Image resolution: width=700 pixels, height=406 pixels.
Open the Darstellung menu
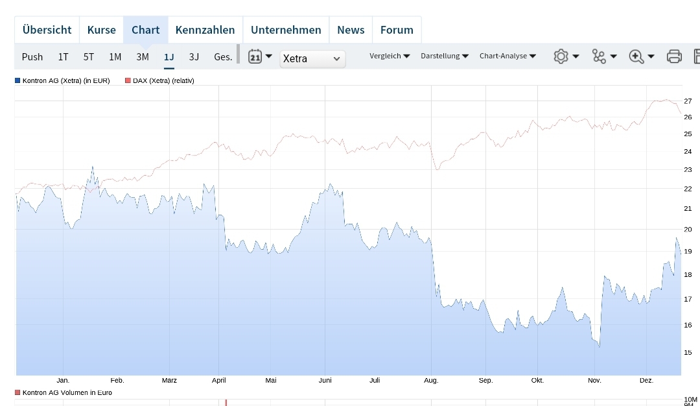point(445,56)
